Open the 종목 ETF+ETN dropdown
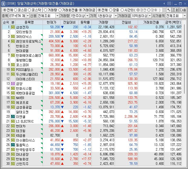 point(28,16)
